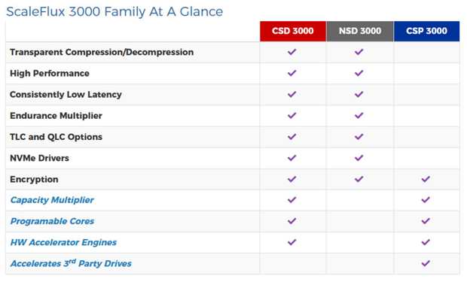Click the NSD 3000 gray column header

(x=360, y=31)
